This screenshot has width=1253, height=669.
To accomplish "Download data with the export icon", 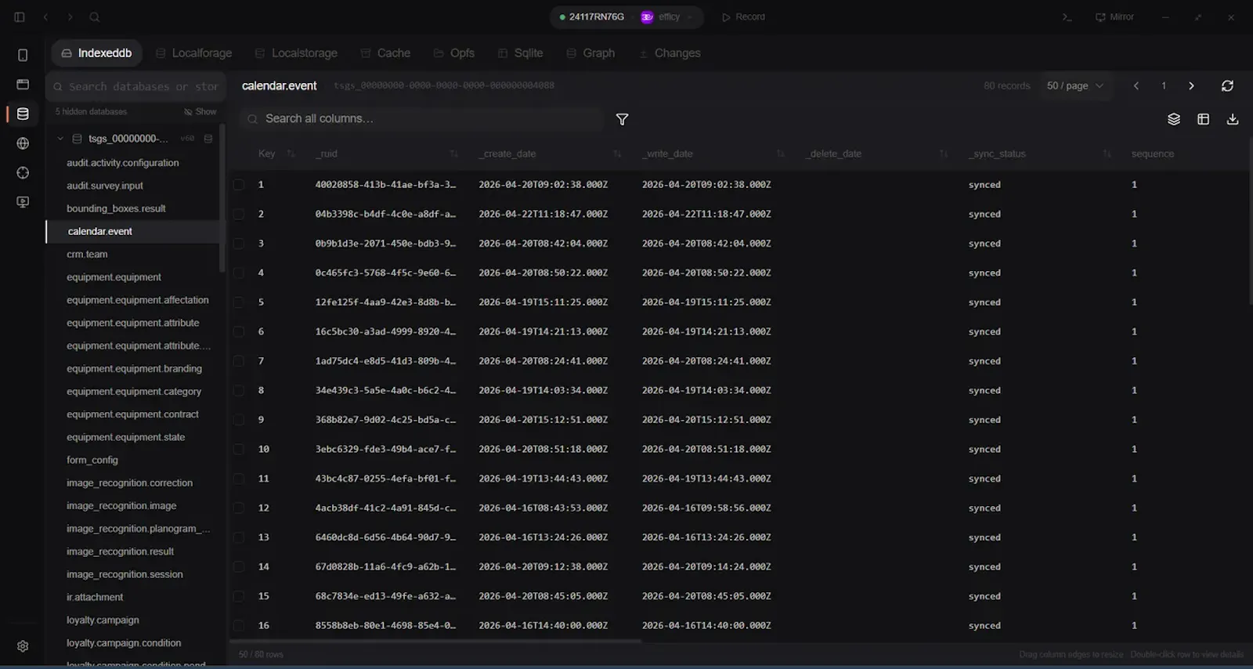I will pos(1233,119).
